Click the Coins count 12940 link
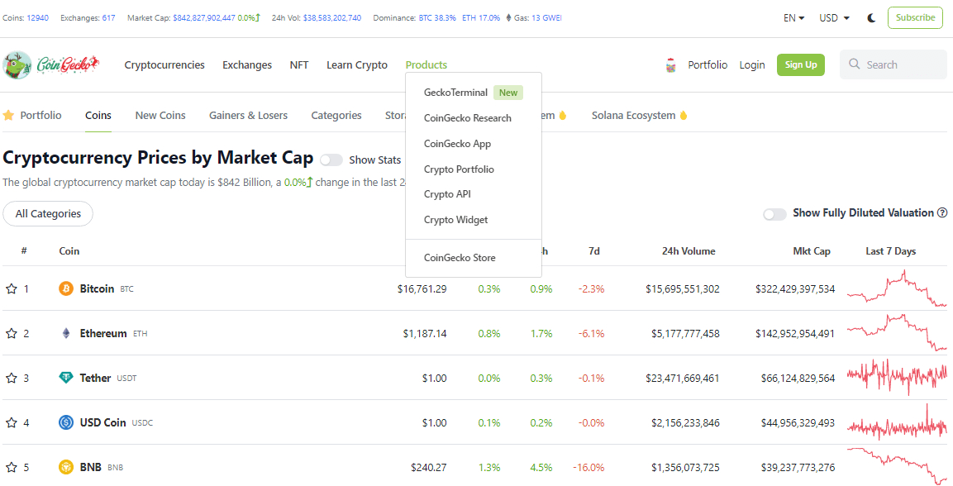The height and width of the screenshot is (486, 953). (38, 18)
